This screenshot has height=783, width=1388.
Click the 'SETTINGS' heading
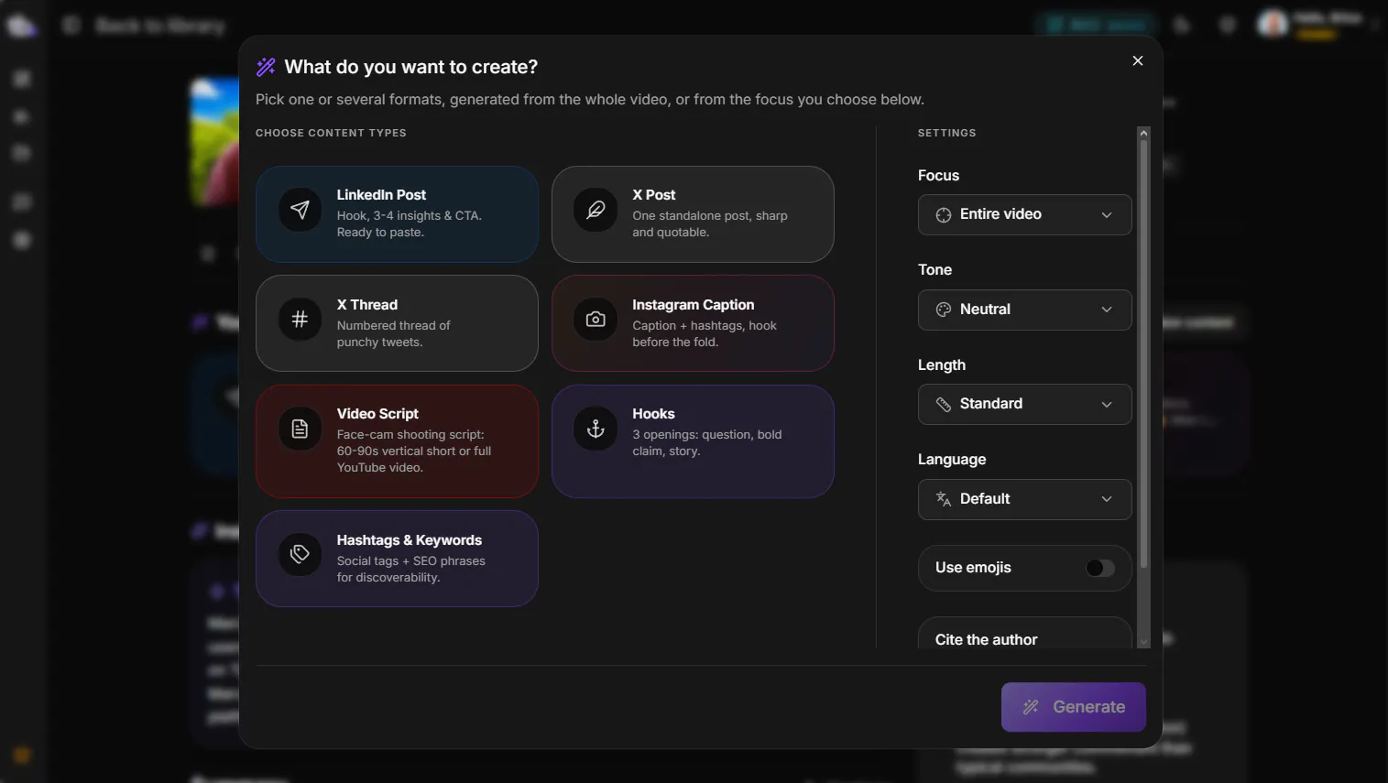[946, 133]
